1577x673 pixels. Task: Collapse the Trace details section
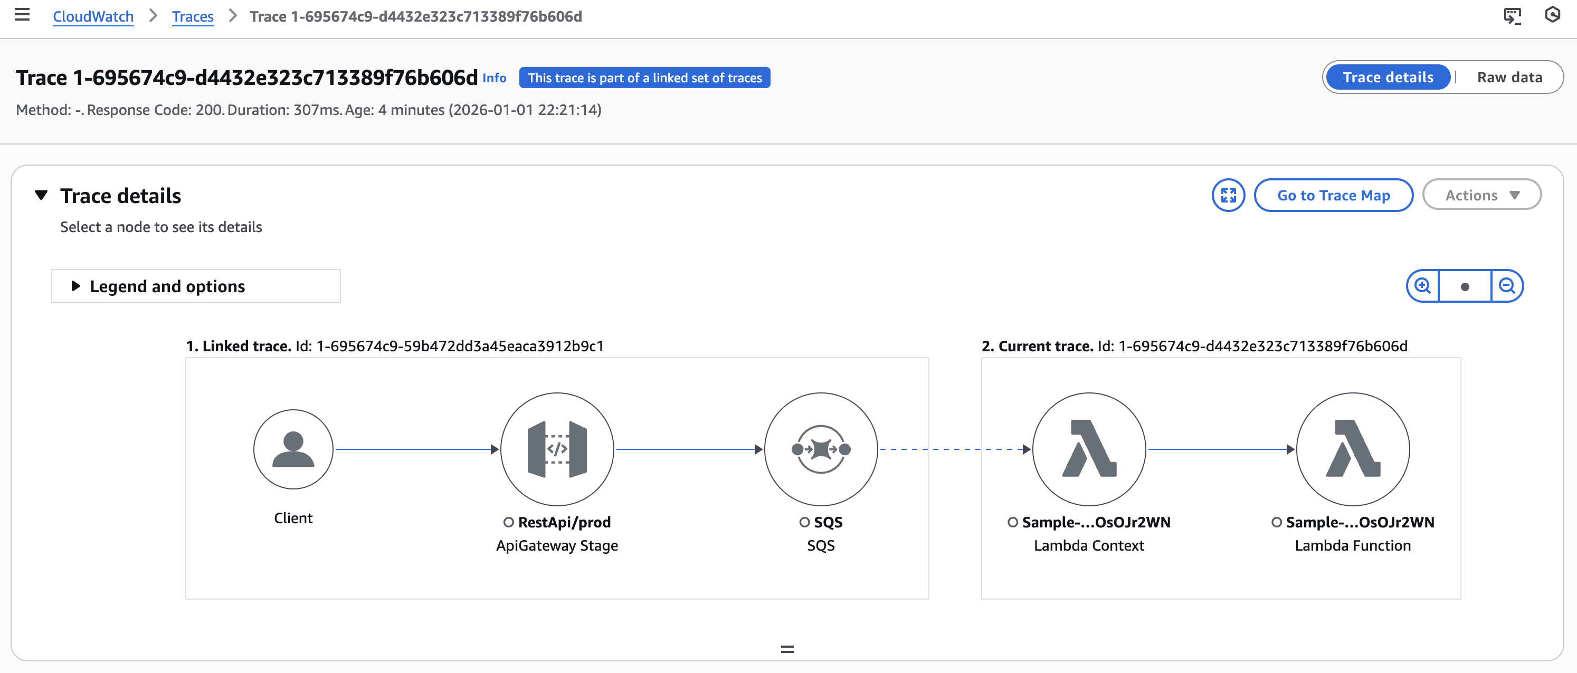click(x=41, y=195)
